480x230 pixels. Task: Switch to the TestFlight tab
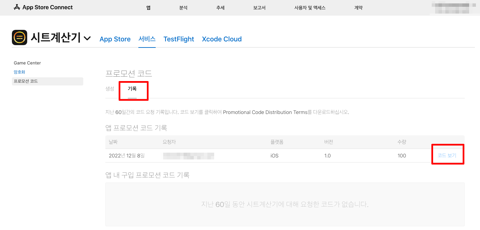pos(179,39)
